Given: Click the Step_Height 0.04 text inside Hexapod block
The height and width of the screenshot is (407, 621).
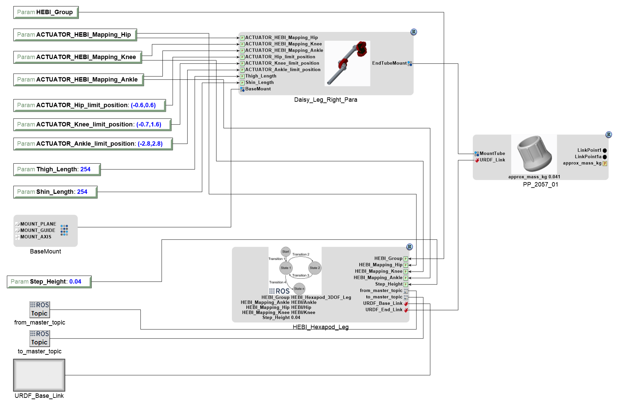Looking at the screenshot, I should click(x=281, y=318).
